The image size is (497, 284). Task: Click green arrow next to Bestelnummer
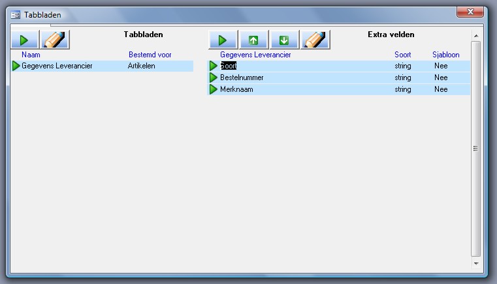click(x=213, y=78)
